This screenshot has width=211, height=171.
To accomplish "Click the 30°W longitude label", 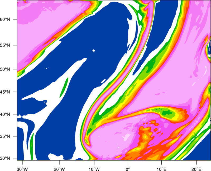I will (22, 169).
